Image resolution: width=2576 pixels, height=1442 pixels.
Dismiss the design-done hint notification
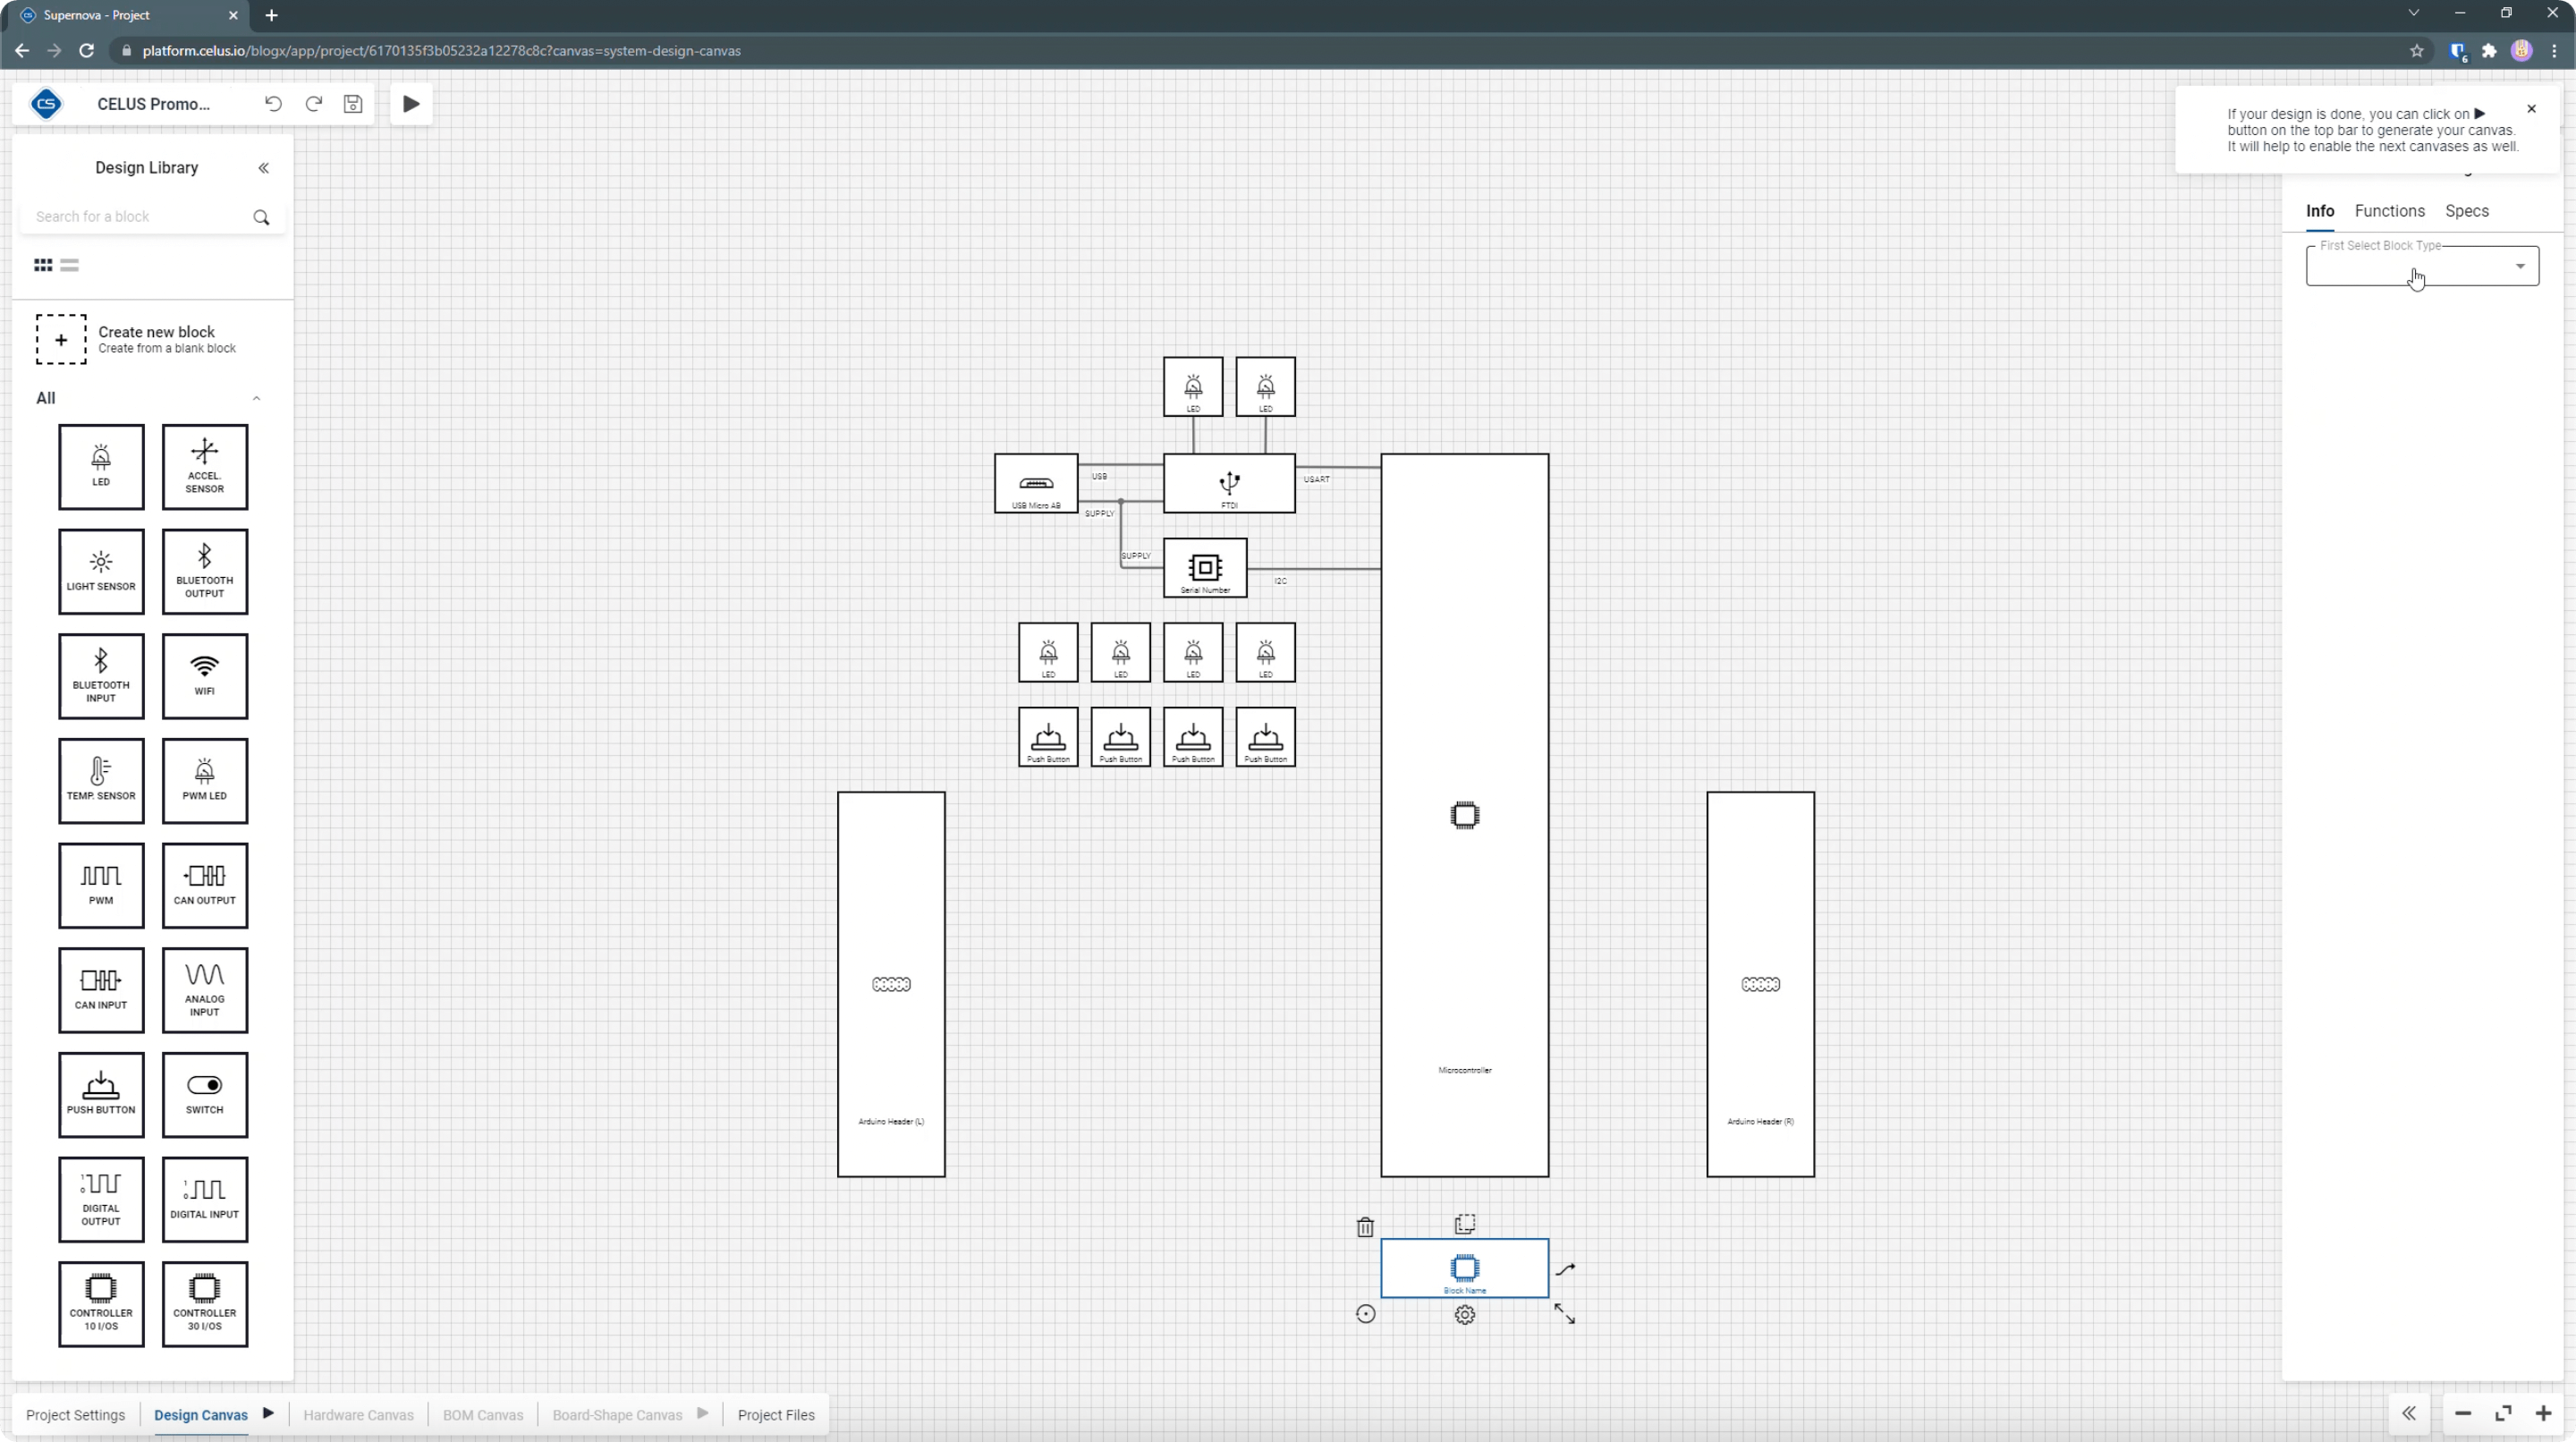click(2532, 109)
